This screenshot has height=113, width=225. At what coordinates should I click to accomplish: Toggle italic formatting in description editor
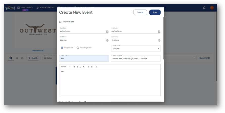coord(77,67)
